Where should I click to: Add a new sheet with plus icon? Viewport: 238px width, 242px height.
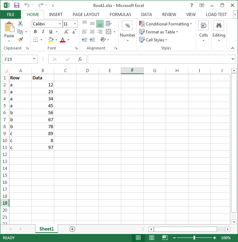[x=72, y=229]
